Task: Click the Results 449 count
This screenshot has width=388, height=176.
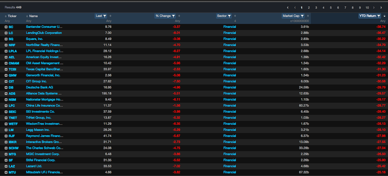Action: click(x=13, y=7)
